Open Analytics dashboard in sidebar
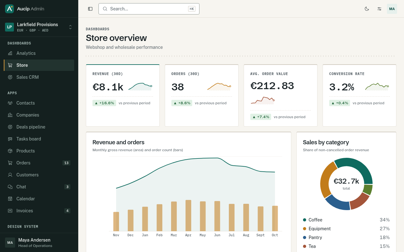 39,53
